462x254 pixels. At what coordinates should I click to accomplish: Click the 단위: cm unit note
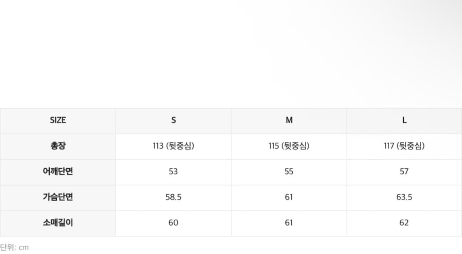[x=15, y=247]
